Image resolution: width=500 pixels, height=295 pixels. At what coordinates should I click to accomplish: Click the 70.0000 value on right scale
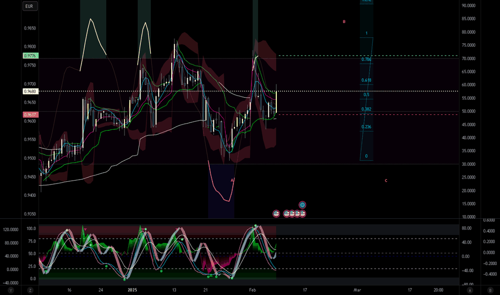468,58
